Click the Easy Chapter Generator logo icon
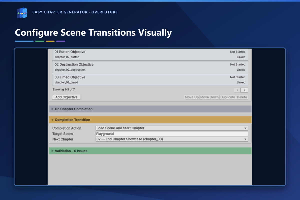The width and height of the screenshot is (300, 200). click(22, 13)
